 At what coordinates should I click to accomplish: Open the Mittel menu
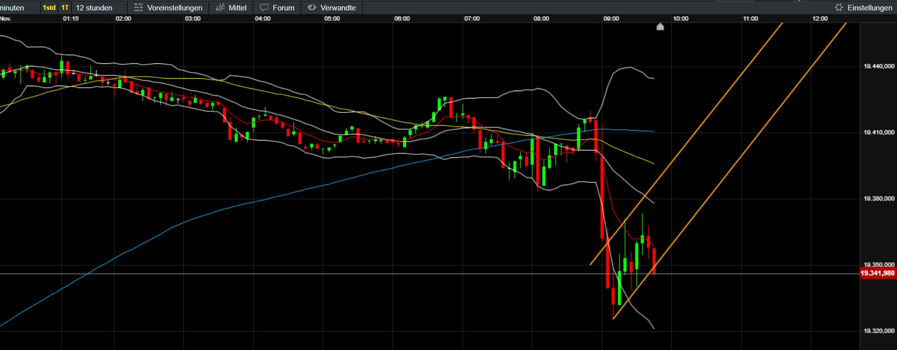[231, 7]
